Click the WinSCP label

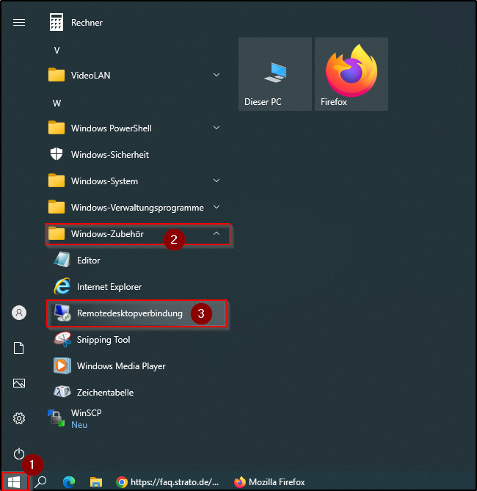(86, 413)
